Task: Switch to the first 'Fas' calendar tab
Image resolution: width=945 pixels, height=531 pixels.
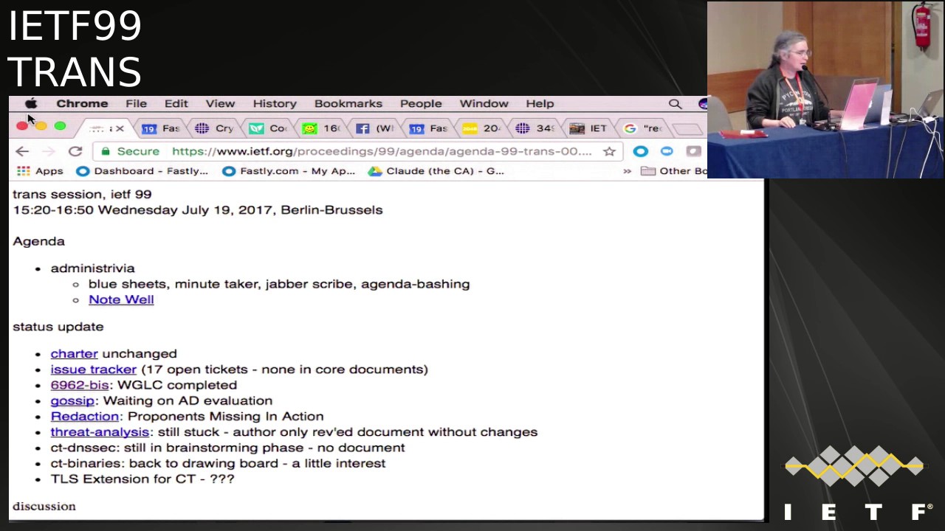Action: pos(162,128)
